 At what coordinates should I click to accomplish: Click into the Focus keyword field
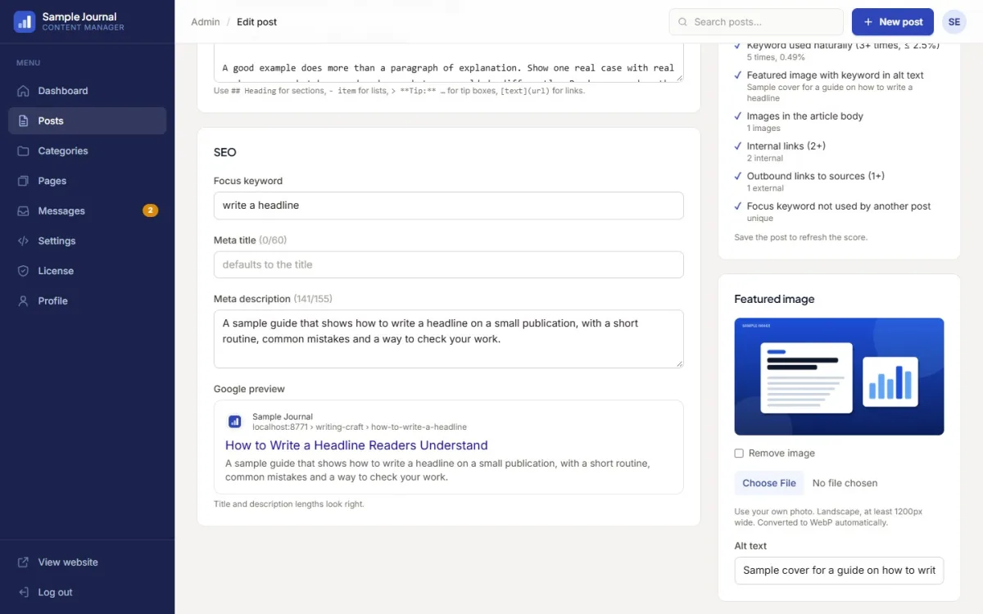pyautogui.click(x=449, y=205)
